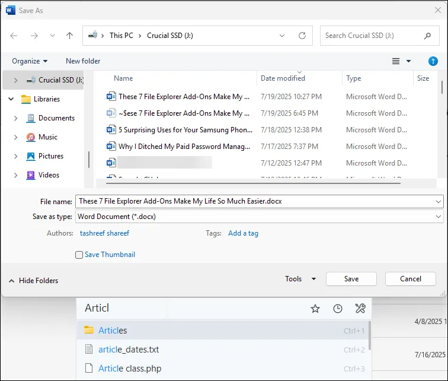The image size is (448, 381).
Task: Click the search magnifier icon
Action: click(x=427, y=36)
